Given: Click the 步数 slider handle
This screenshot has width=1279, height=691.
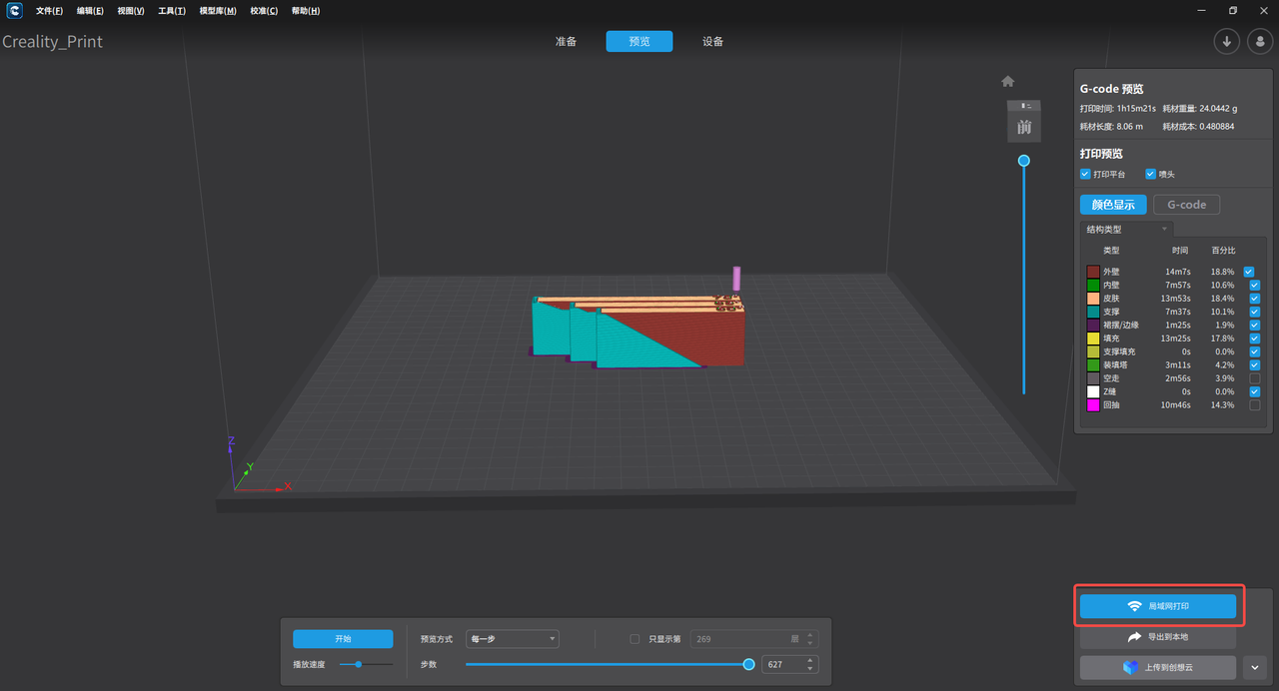Looking at the screenshot, I should pos(748,664).
